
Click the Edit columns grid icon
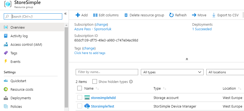(95, 15)
